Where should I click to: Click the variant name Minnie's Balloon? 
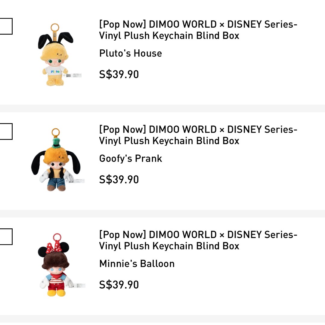pyautogui.click(x=137, y=264)
